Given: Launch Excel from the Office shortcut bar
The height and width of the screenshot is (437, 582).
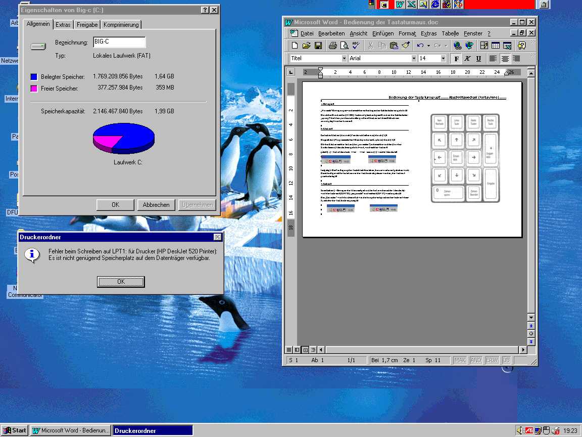Looking at the screenshot, I should pyautogui.click(x=411, y=4).
